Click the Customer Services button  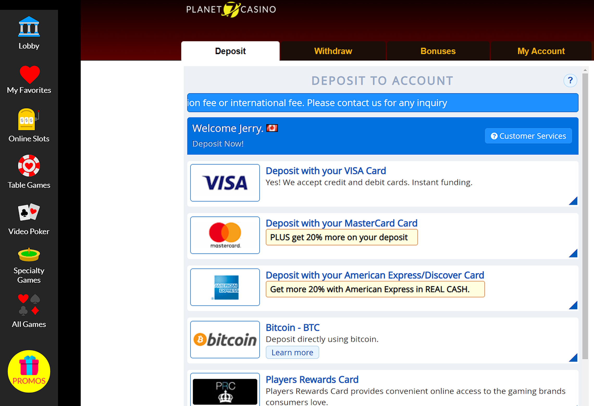tap(528, 136)
